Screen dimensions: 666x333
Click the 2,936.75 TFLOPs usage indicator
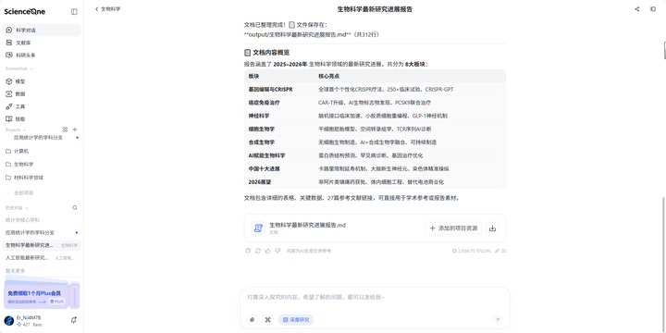[x=471, y=251]
